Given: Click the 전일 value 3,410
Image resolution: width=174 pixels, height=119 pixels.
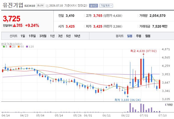Looking at the screenshot, I should (x=70, y=16).
